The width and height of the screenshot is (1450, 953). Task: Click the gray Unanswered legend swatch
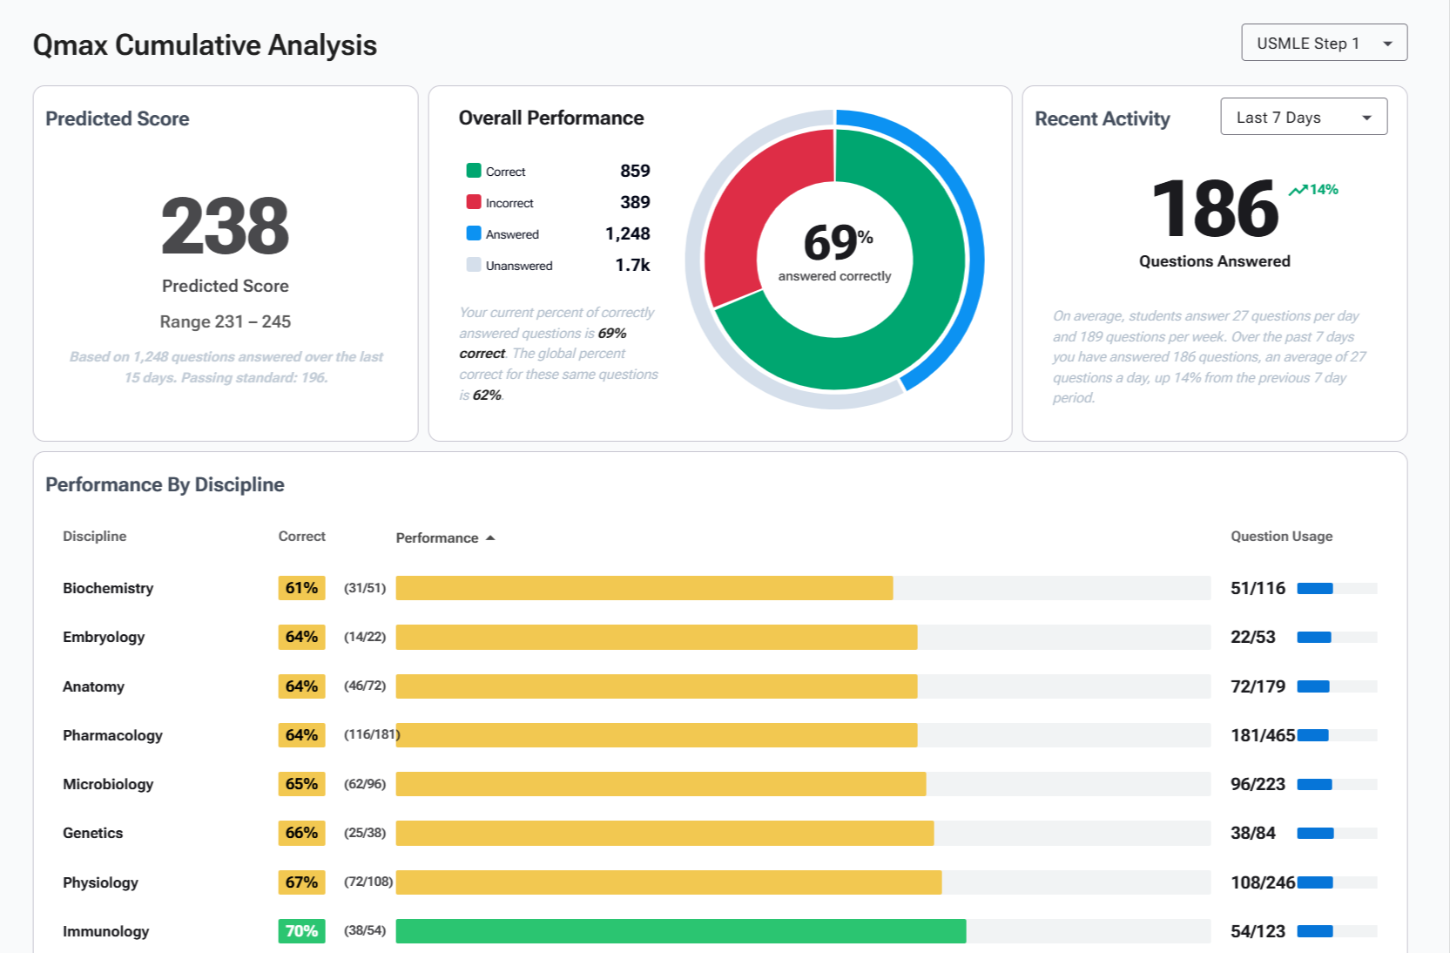tap(474, 265)
